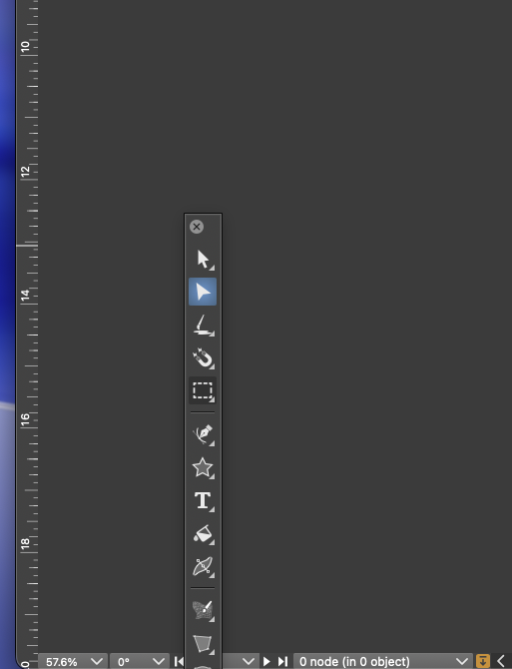Select the highlighted Node selection tool

[203, 292]
